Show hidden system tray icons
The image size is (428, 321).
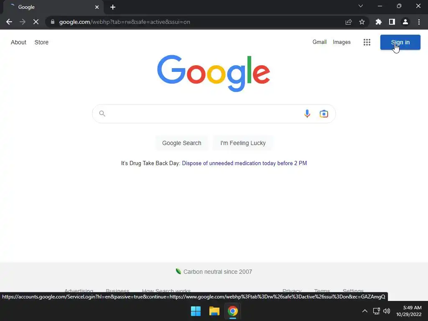click(x=364, y=311)
